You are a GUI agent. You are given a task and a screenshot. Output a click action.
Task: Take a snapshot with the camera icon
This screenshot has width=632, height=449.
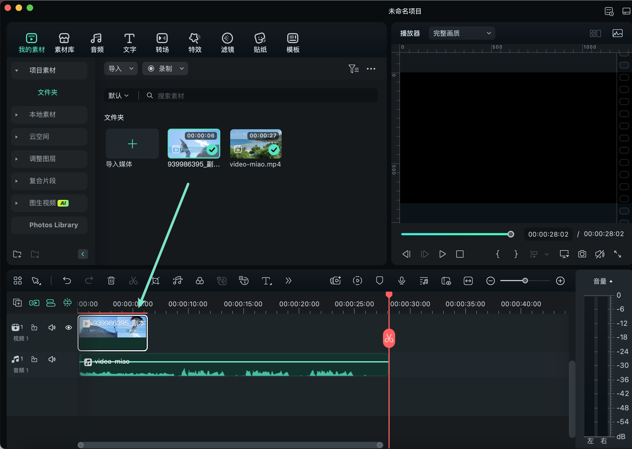pyautogui.click(x=582, y=254)
